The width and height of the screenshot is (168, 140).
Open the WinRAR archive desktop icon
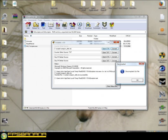(x=15, y=18)
